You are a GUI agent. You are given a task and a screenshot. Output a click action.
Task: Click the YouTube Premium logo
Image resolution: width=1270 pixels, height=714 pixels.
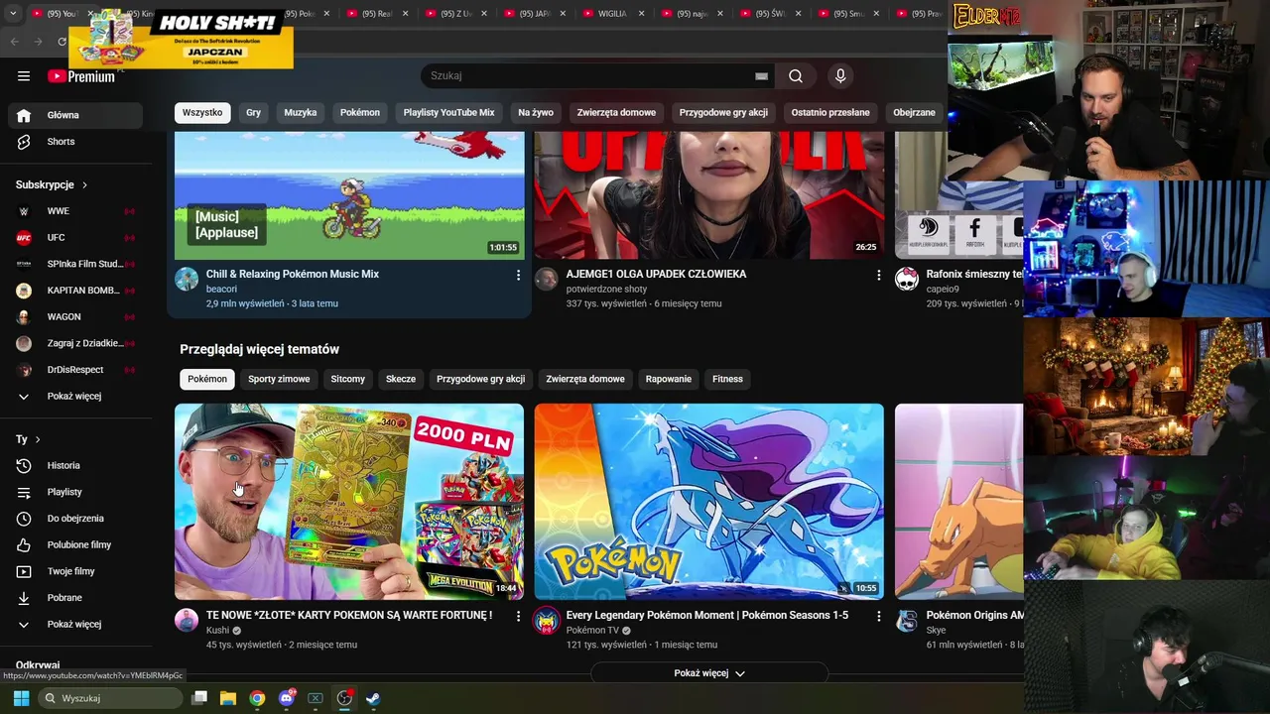coord(81,76)
